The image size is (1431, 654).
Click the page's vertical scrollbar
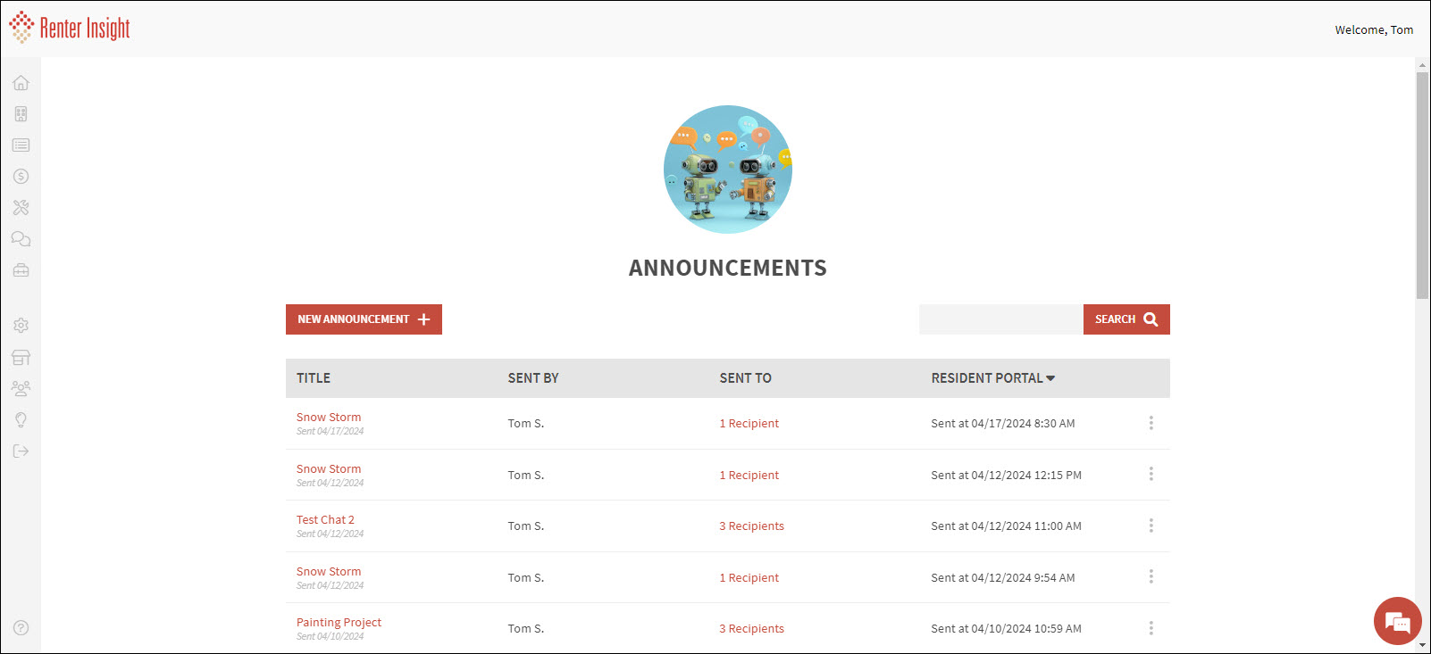1422,186
